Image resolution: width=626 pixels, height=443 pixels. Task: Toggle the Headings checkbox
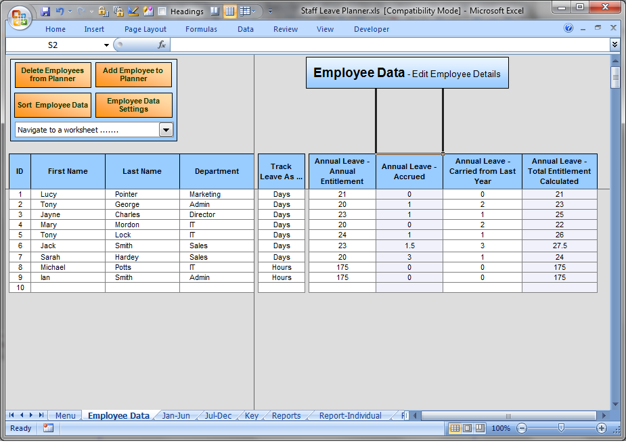click(162, 11)
